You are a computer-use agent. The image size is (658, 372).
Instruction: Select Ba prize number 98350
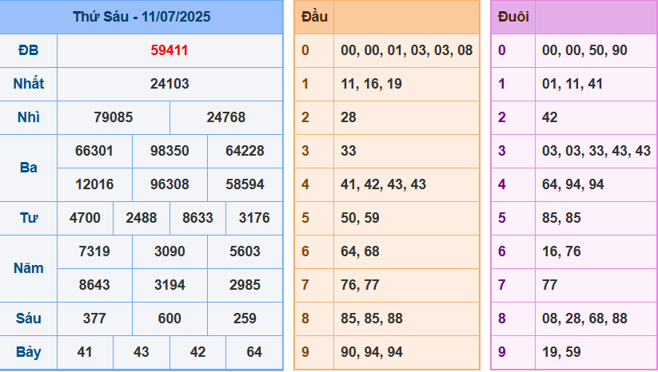[169, 151]
